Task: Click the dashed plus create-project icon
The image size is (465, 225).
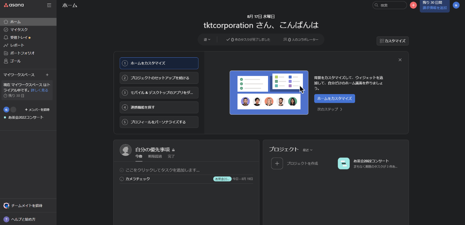Action: 277,163
